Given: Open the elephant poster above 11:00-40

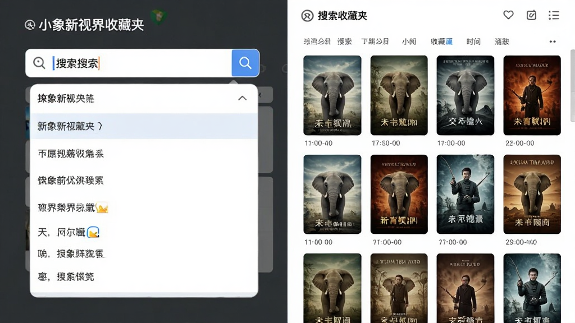Looking at the screenshot, I should point(332,95).
